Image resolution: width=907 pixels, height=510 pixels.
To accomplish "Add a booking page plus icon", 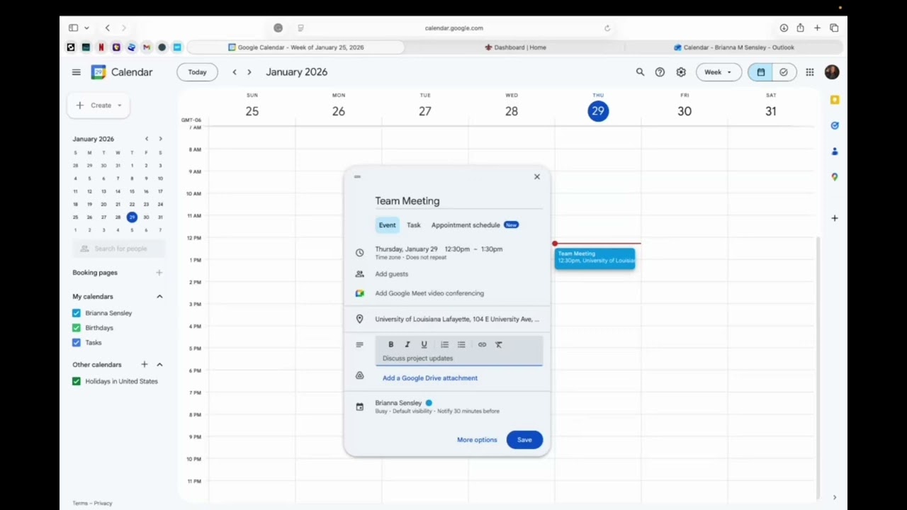I will 159,273.
